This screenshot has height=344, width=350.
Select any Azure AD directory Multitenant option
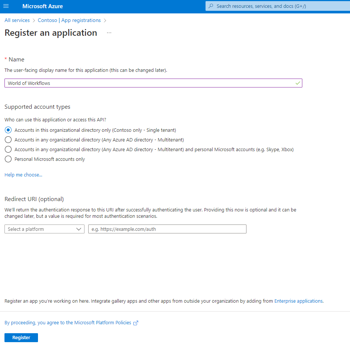[x=8, y=140]
